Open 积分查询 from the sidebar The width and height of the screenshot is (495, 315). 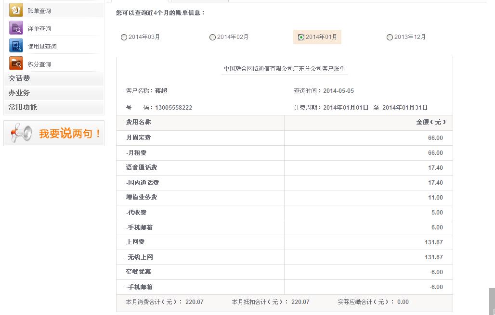(39, 64)
